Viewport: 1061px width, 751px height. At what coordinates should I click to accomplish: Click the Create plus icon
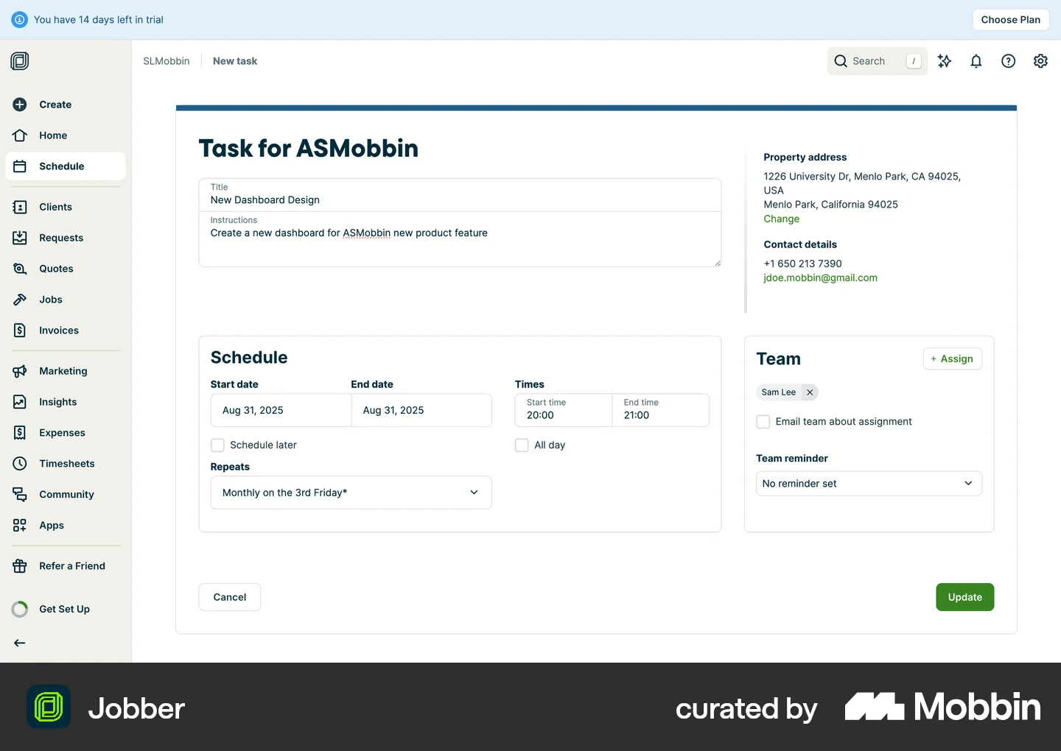(20, 105)
